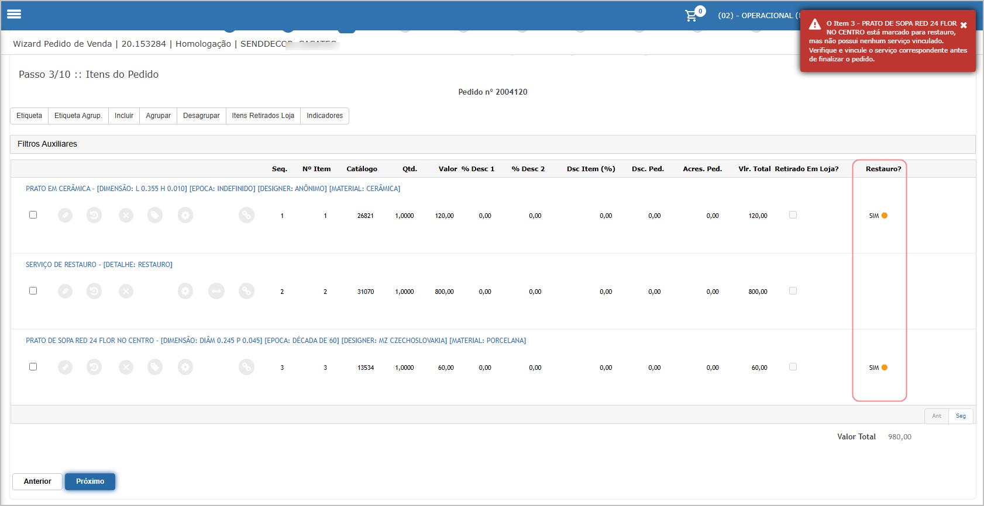Click link chain icon on PRATO EM CERÂMICA row

246,216
